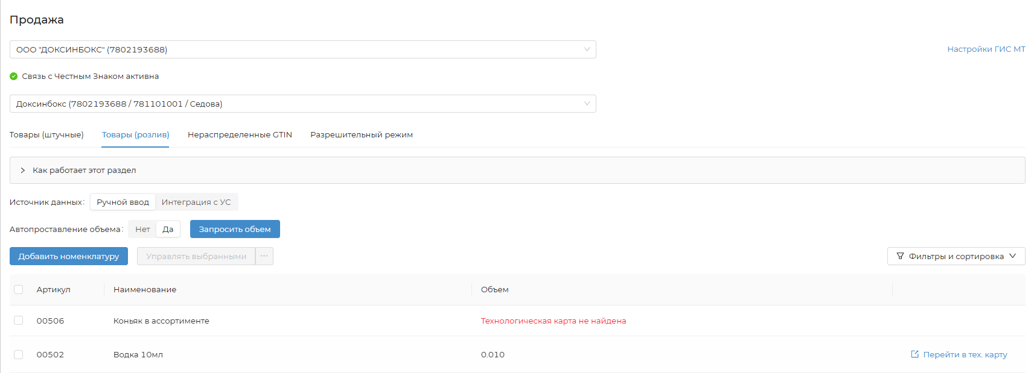Switch to Товары (штучные) tab
The height and width of the screenshot is (373, 1034).
pos(46,135)
